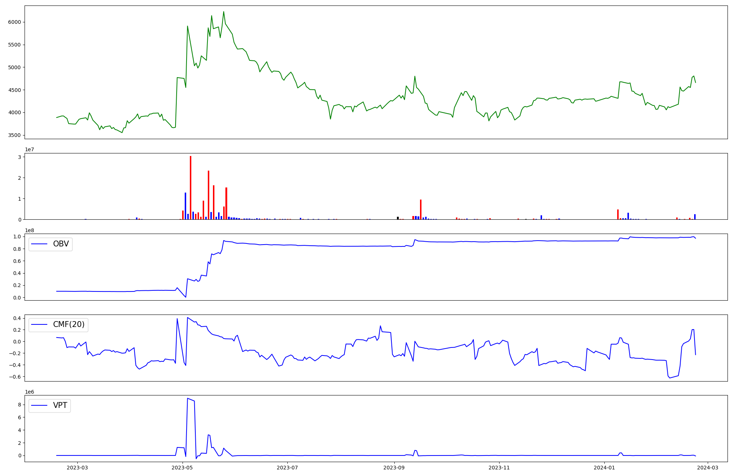Click blue line sample in OBV legend
The width and height of the screenshot is (733, 476).
tap(40, 244)
